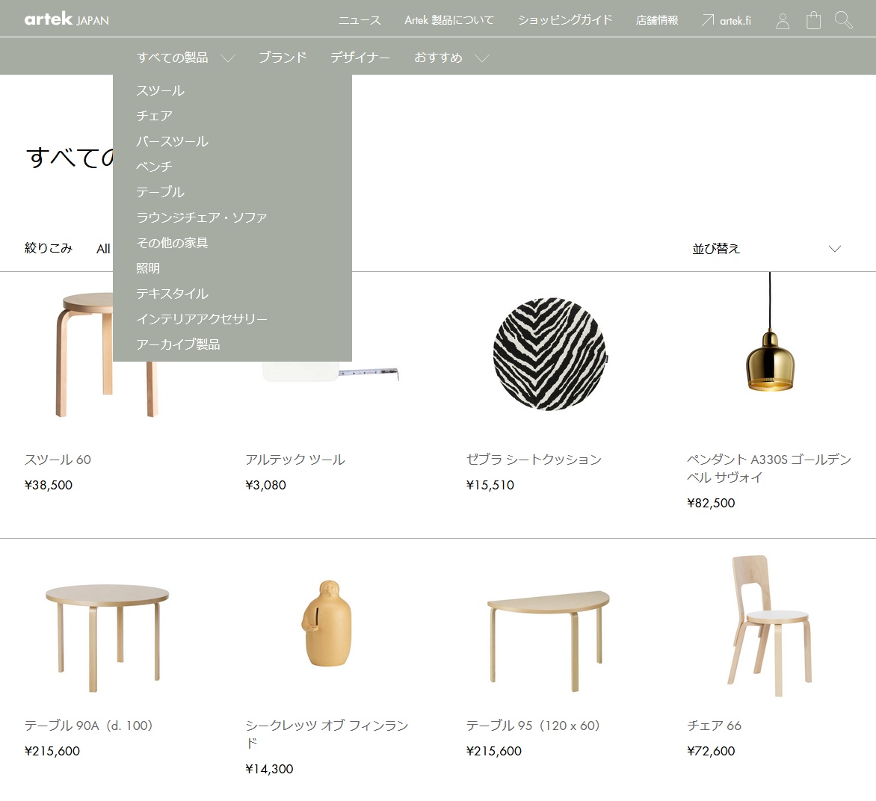Select 照明 in the category menu
Image resolution: width=876 pixels, height=801 pixels.
148,268
